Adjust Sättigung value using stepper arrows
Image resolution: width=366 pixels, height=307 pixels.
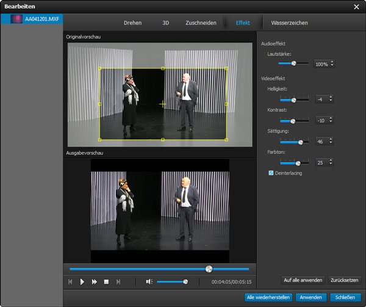click(x=331, y=142)
